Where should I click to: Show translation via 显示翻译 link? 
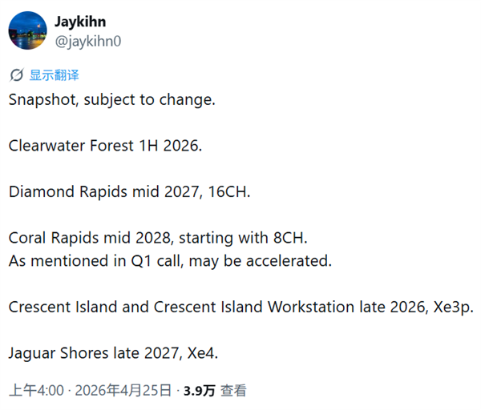(x=55, y=75)
